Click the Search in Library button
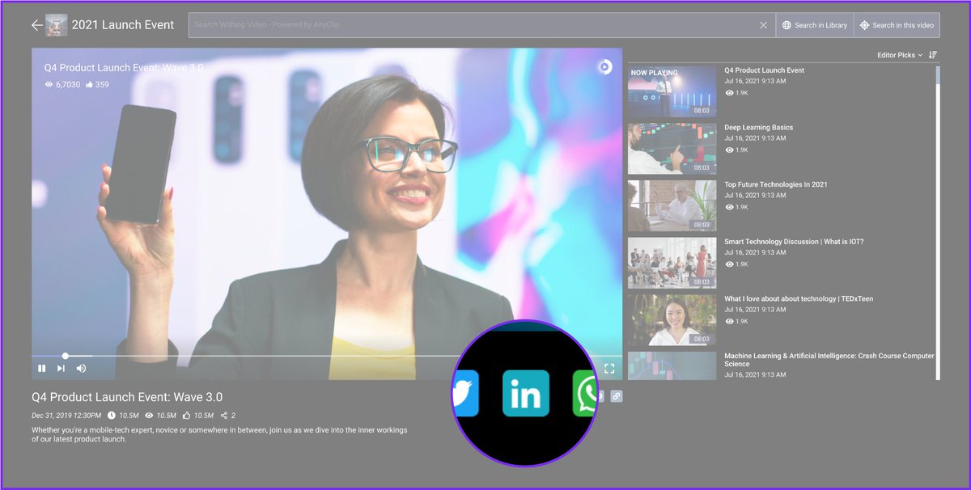Image resolution: width=971 pixels, height=490 pixels. (815, 25)
